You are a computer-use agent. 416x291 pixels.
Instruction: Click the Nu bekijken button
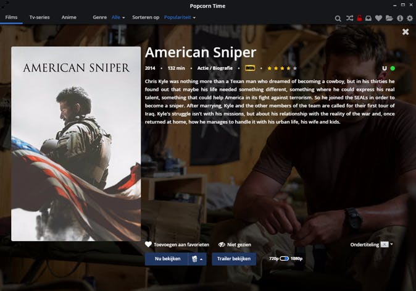(x=167, y=259)
